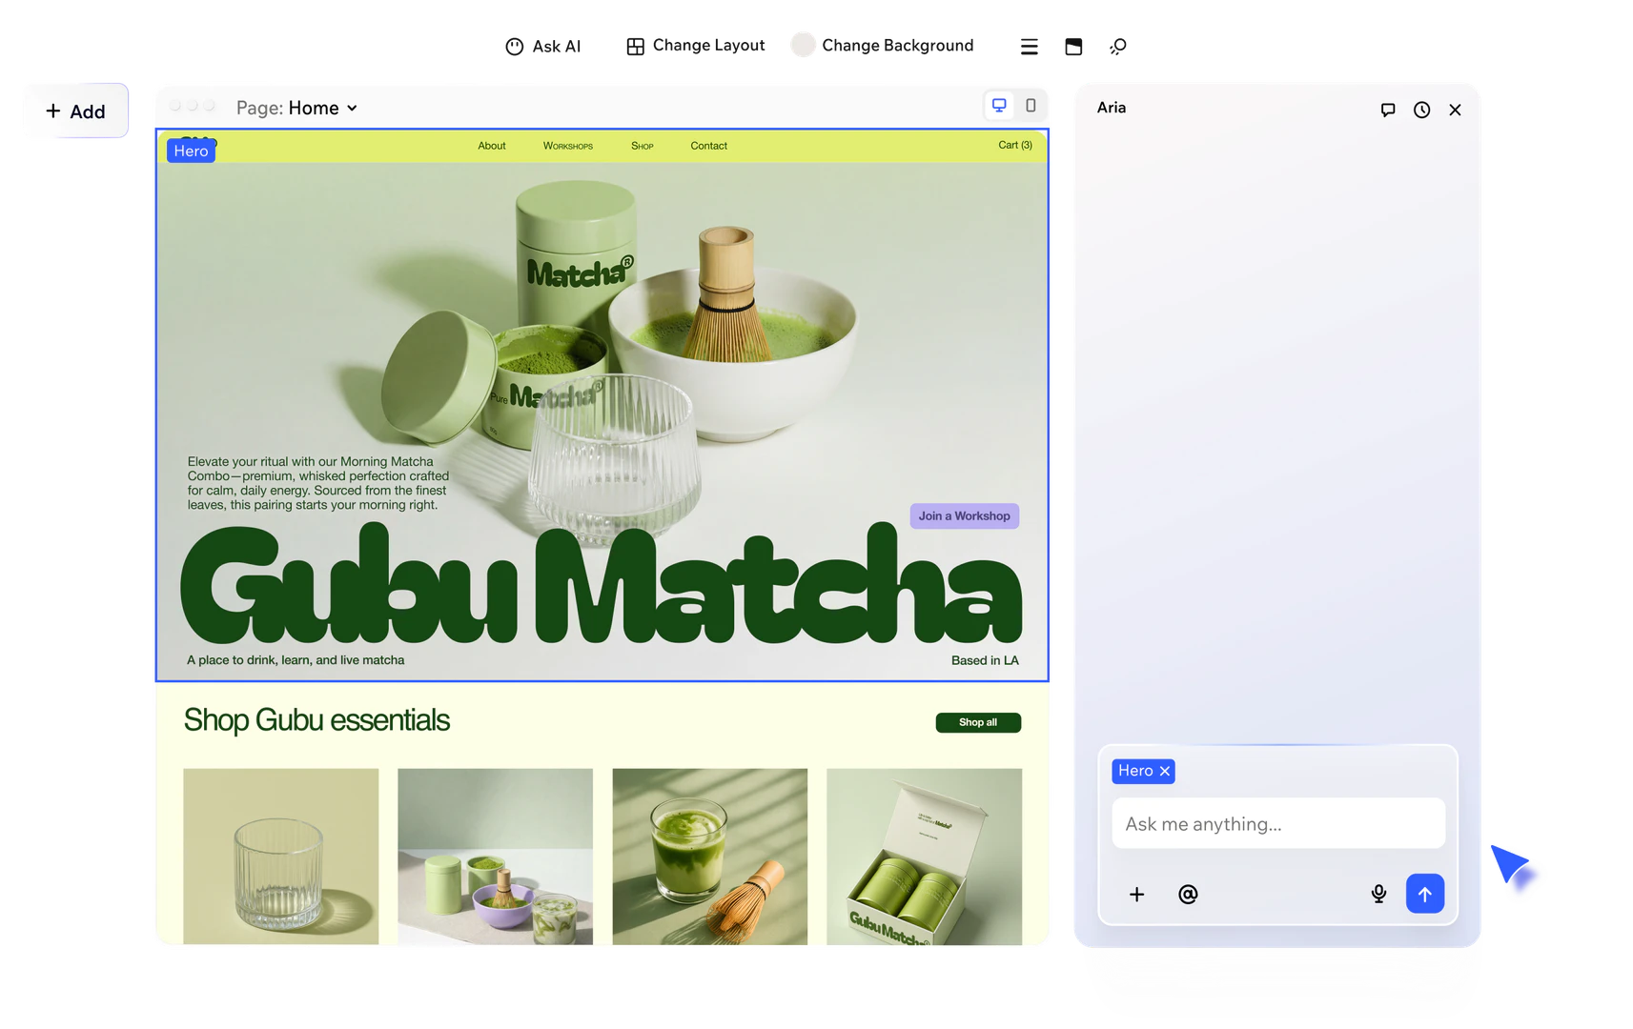
Task: Open comments from the Aria panel header
Action: tap(1388, 110)
